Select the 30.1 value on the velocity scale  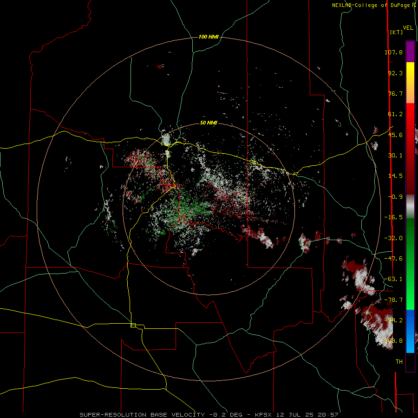click(x=395, y=156)
